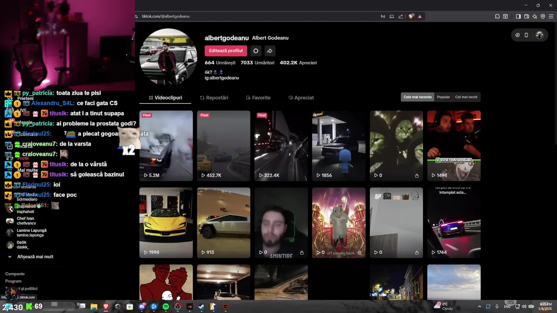Show hidden system tray icons chevron
Viewport: 557px width, 313px height.
point(480,307)
